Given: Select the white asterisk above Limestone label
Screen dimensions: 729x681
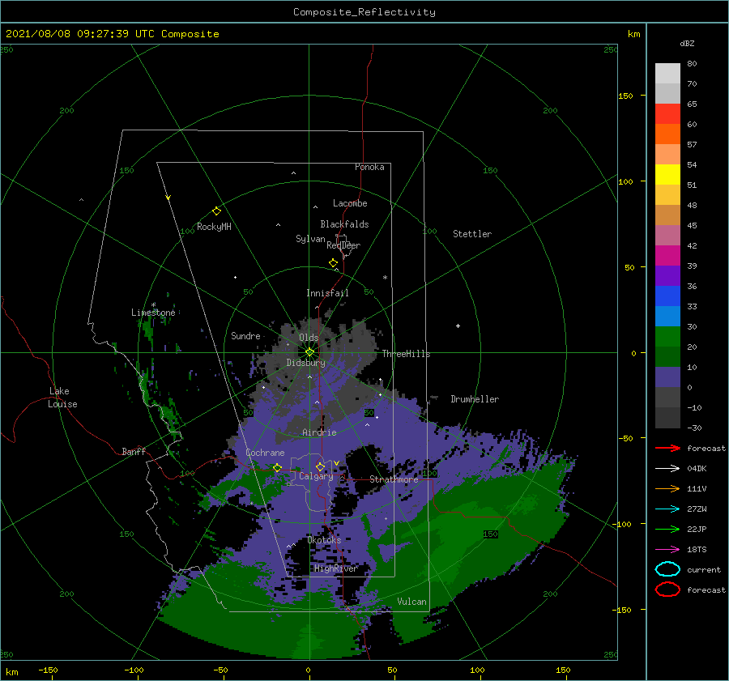Looking at the screenshot, I should 153,305.
